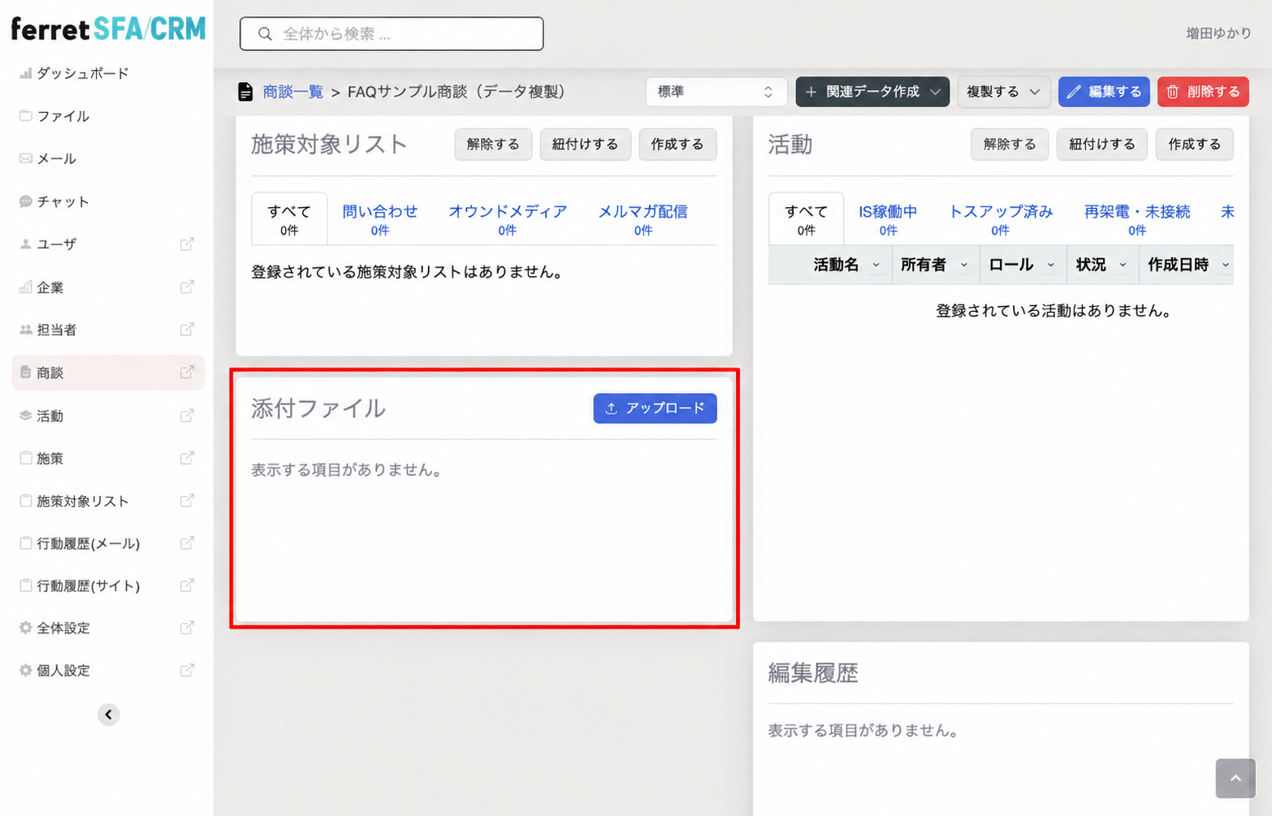Focus the 全体から検索 search field
This screenshot has width=1272, height=816.
coord(392,34)
